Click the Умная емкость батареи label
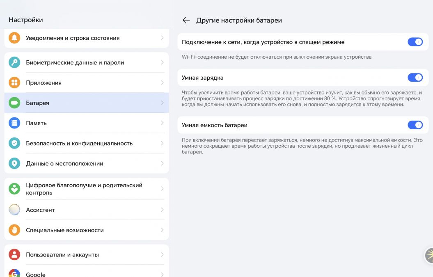Image resolution: width=433 pixels, height=277 pixels. tap(214, 125)
